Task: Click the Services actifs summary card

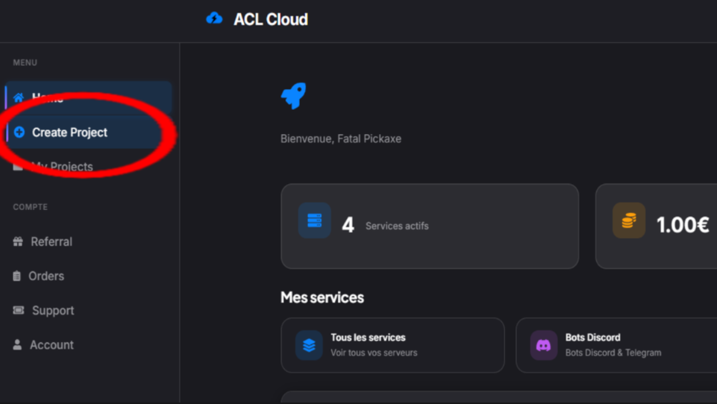Action: coord(429,226)
